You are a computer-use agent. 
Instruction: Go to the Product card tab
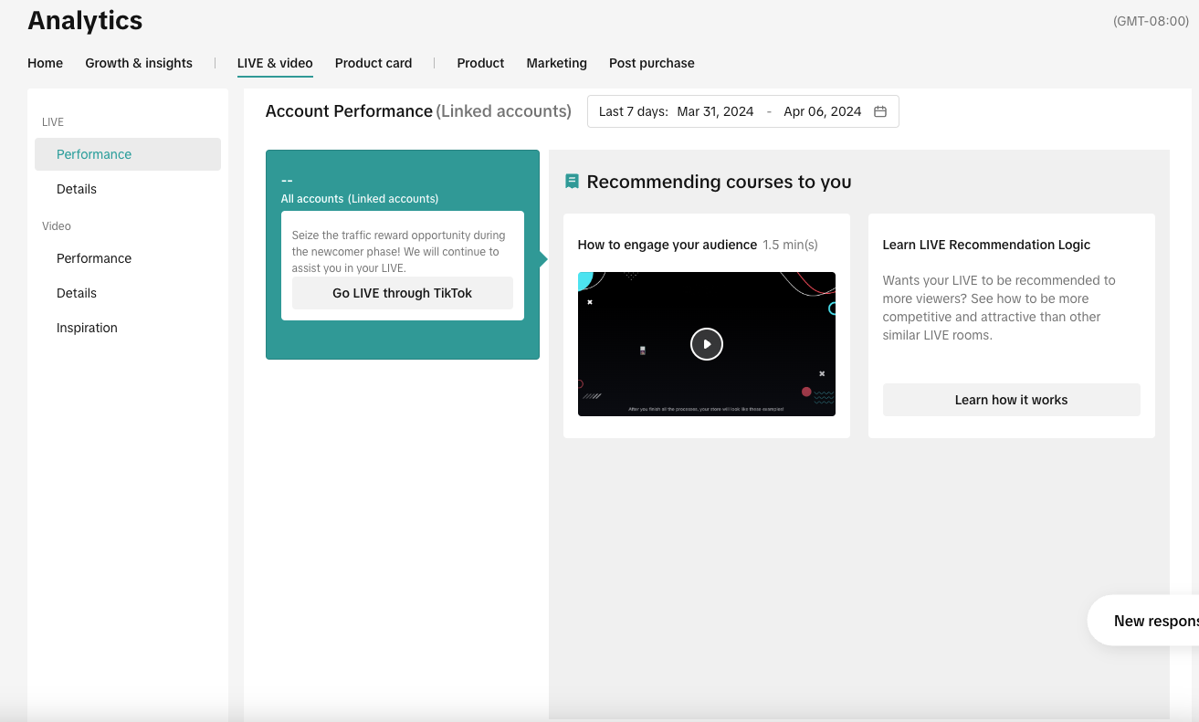(373, 63)
